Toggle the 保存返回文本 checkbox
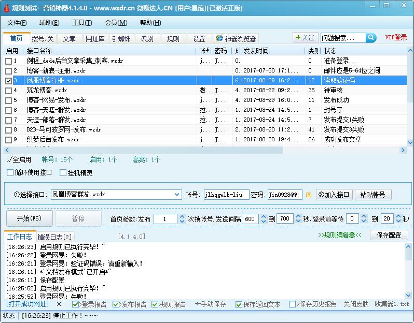Viewport: 414px width, 323px height. 239,304
